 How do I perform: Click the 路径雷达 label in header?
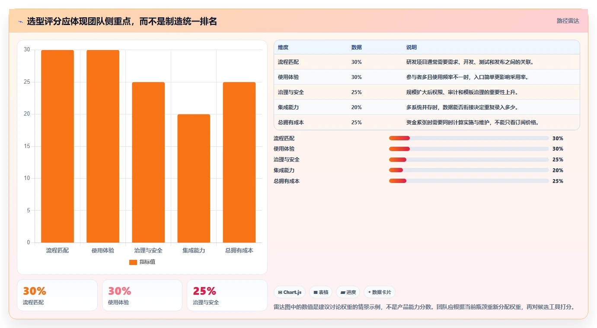coord(568,21)
